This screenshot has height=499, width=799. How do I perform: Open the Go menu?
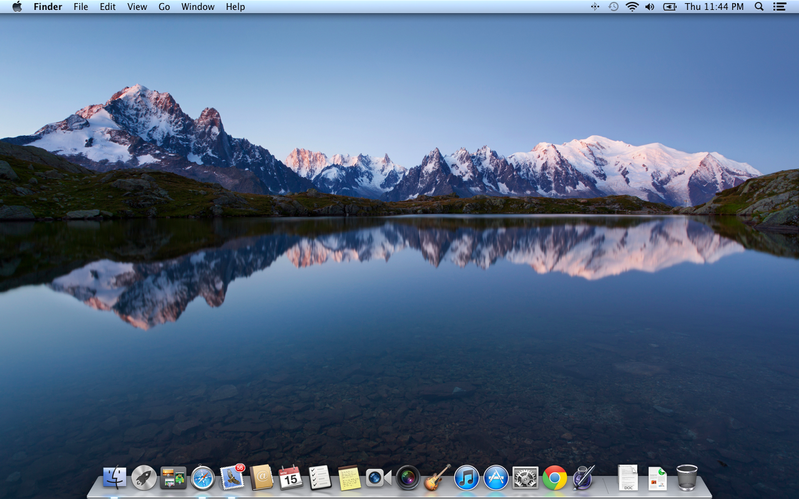coord(164,7)
